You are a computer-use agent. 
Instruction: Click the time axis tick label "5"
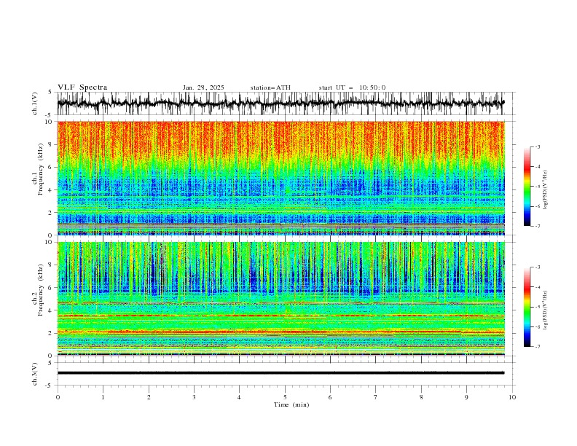(285, 397)
